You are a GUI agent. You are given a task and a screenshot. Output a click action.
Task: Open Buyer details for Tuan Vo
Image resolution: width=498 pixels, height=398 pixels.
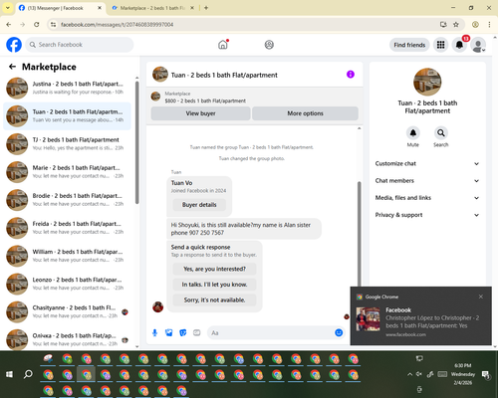point(199,205)
